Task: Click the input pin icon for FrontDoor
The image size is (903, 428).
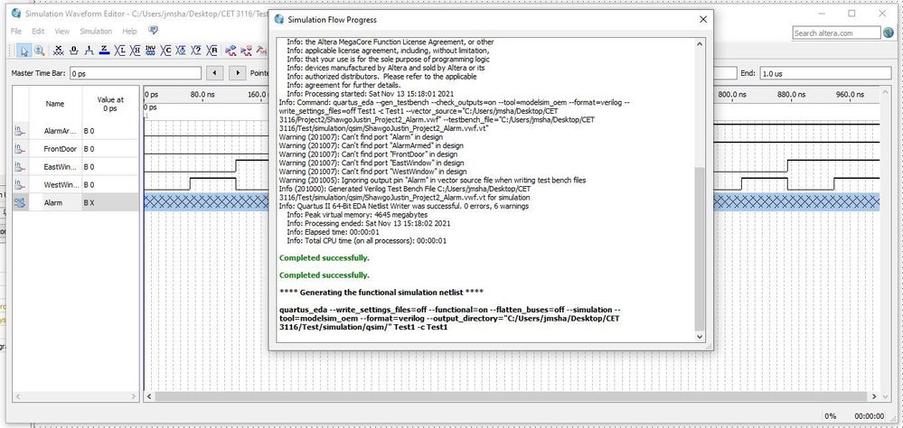Action: [x=20, y=149]
